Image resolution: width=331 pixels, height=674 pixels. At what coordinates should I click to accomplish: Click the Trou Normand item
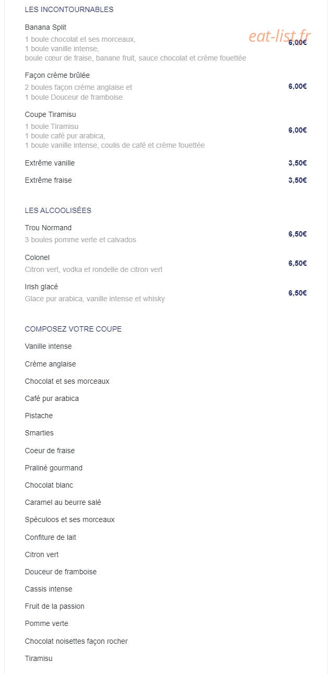click(x=48, y=228)
